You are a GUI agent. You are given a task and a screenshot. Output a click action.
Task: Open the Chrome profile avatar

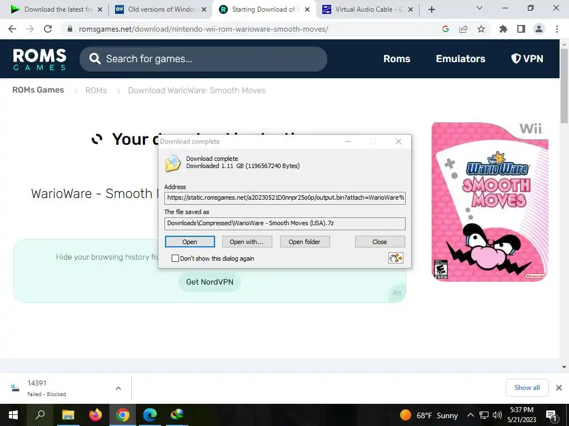click(x=539, y=29)
